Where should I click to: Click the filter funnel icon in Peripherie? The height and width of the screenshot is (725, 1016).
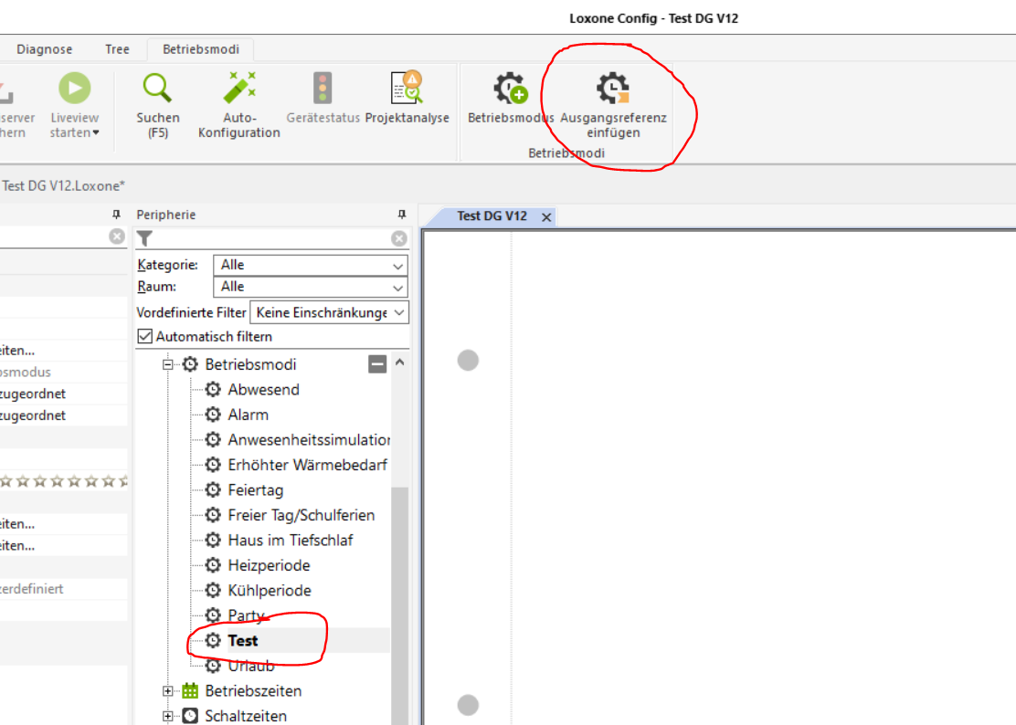pyautogui.click(x=144, y=239)
